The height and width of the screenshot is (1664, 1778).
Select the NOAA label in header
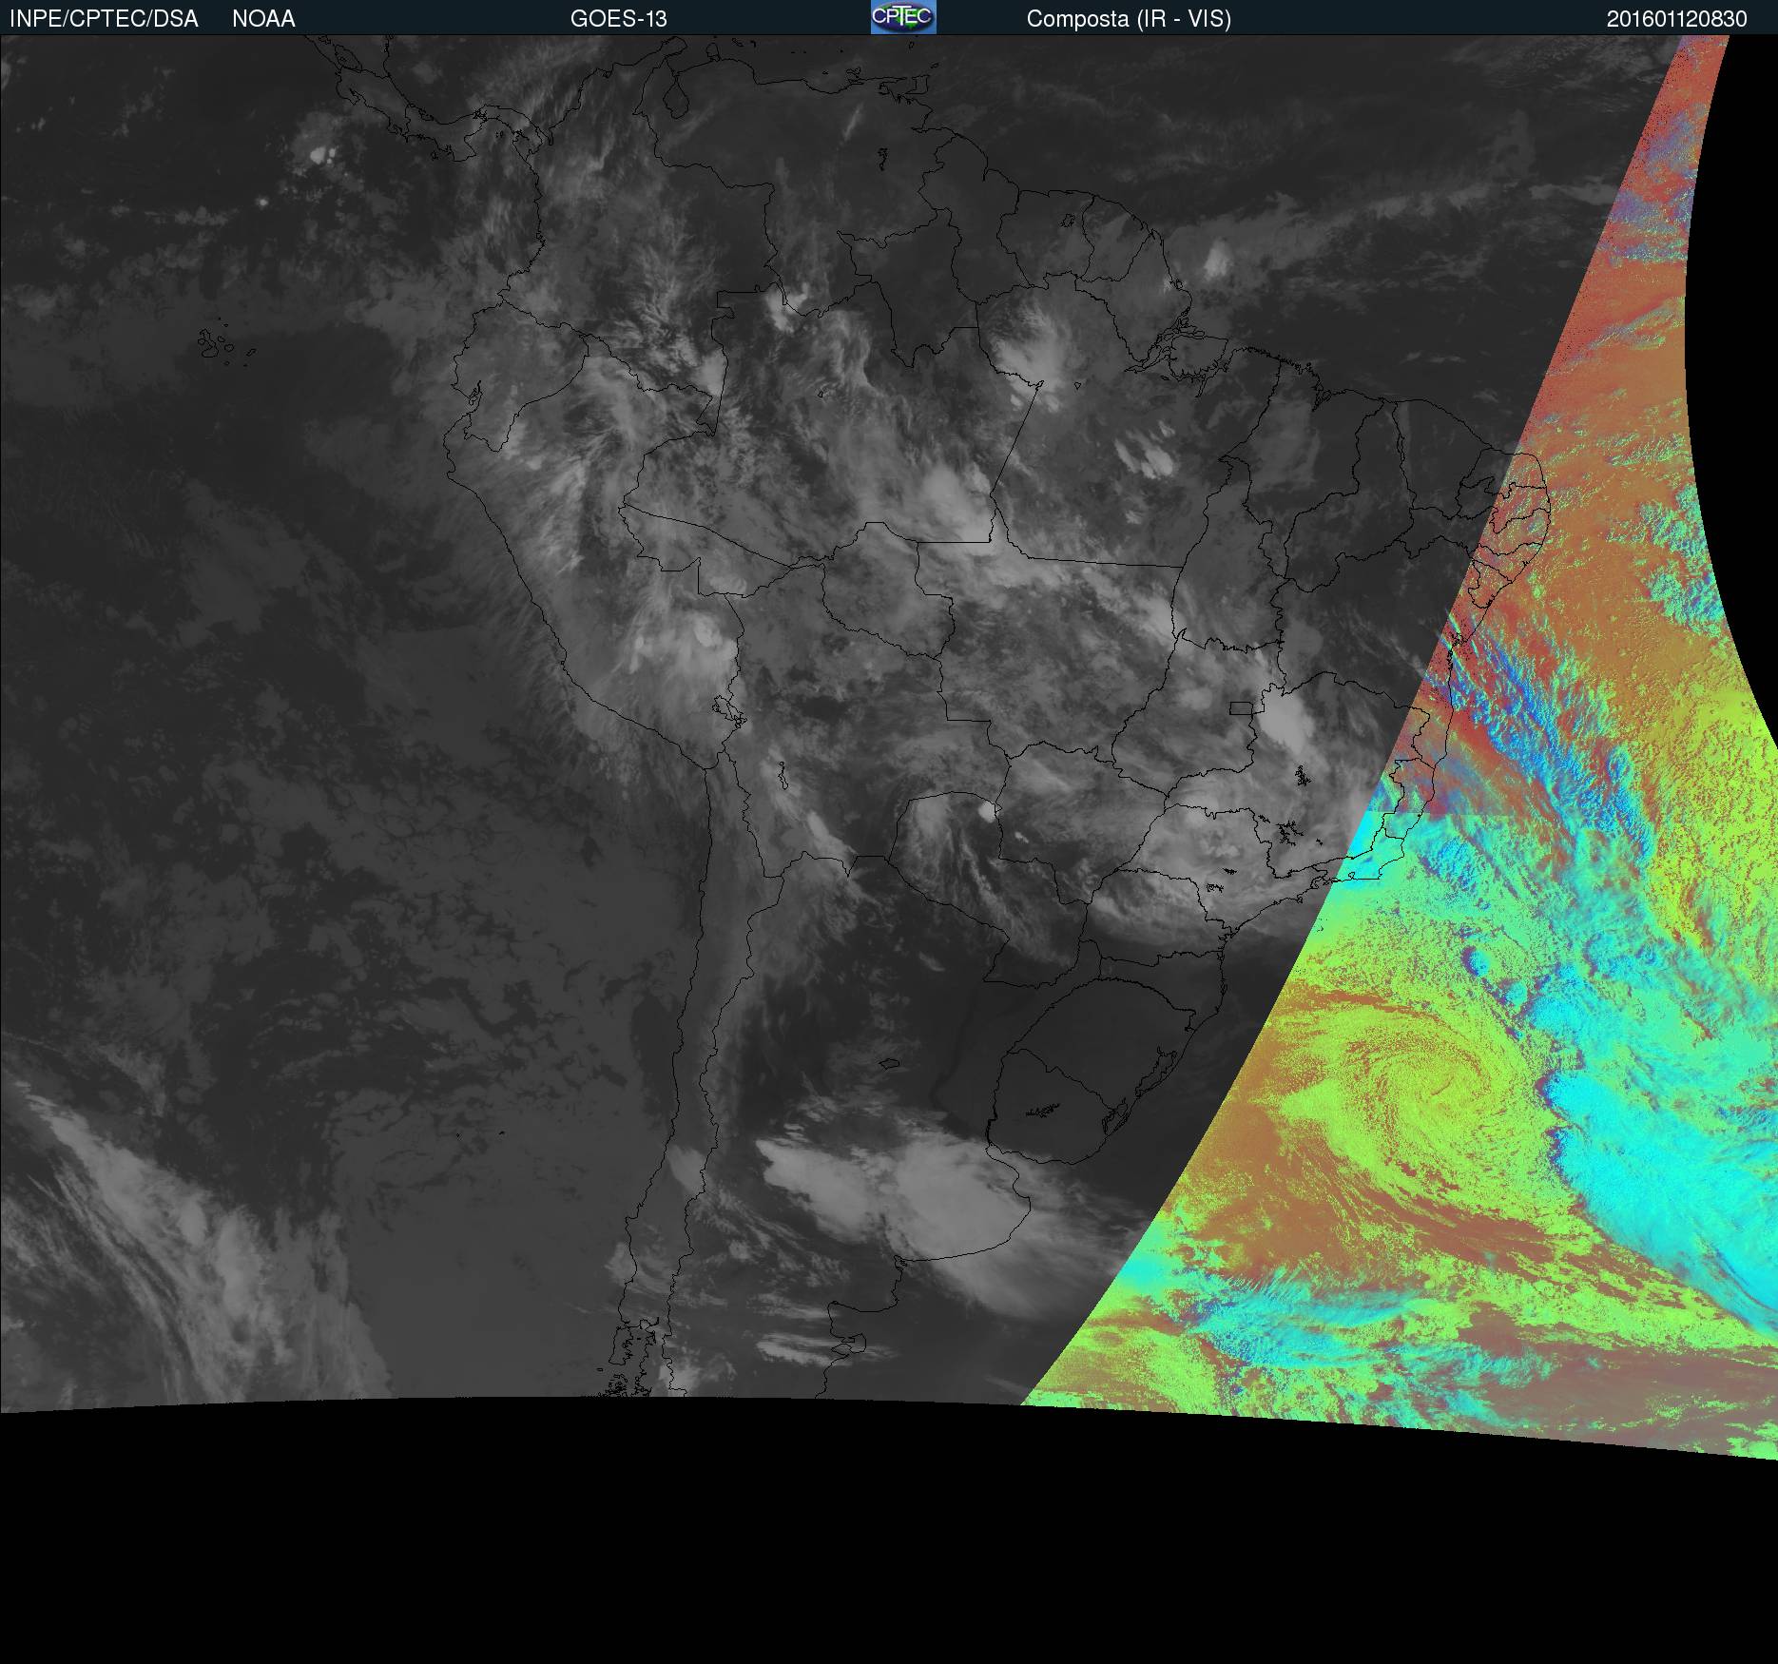coord(263,19)
